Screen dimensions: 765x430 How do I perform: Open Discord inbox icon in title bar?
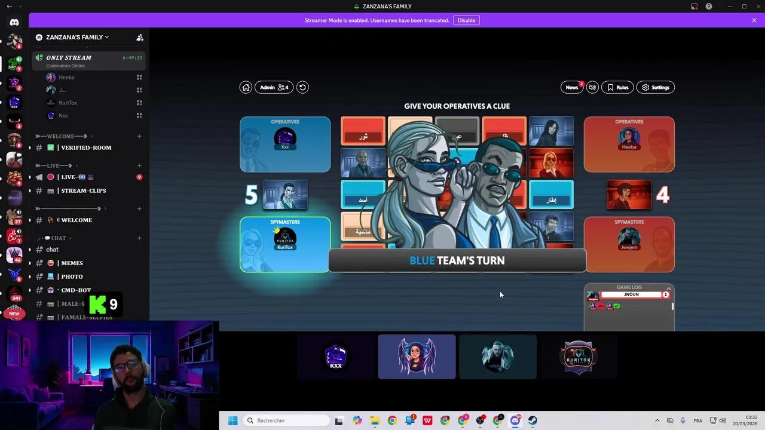click(x=694, y=7)
